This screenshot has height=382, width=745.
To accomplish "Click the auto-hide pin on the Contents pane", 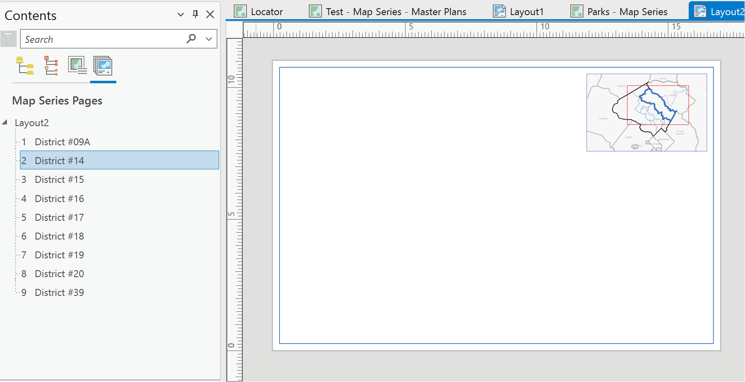I will click(195, 14).
